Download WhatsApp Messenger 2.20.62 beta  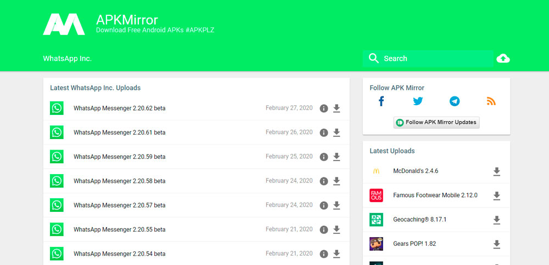tap(337, 108)
